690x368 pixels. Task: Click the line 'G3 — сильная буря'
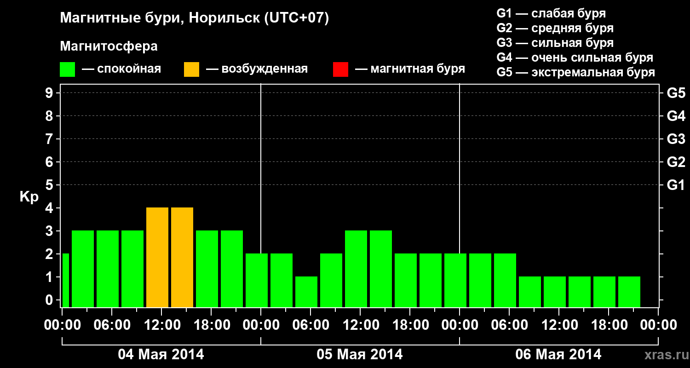point(555,43)
